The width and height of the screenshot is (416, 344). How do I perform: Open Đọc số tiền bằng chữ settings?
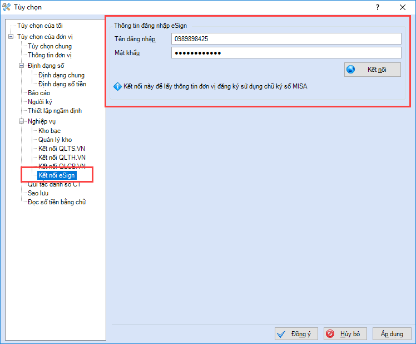tap(57, 202)
